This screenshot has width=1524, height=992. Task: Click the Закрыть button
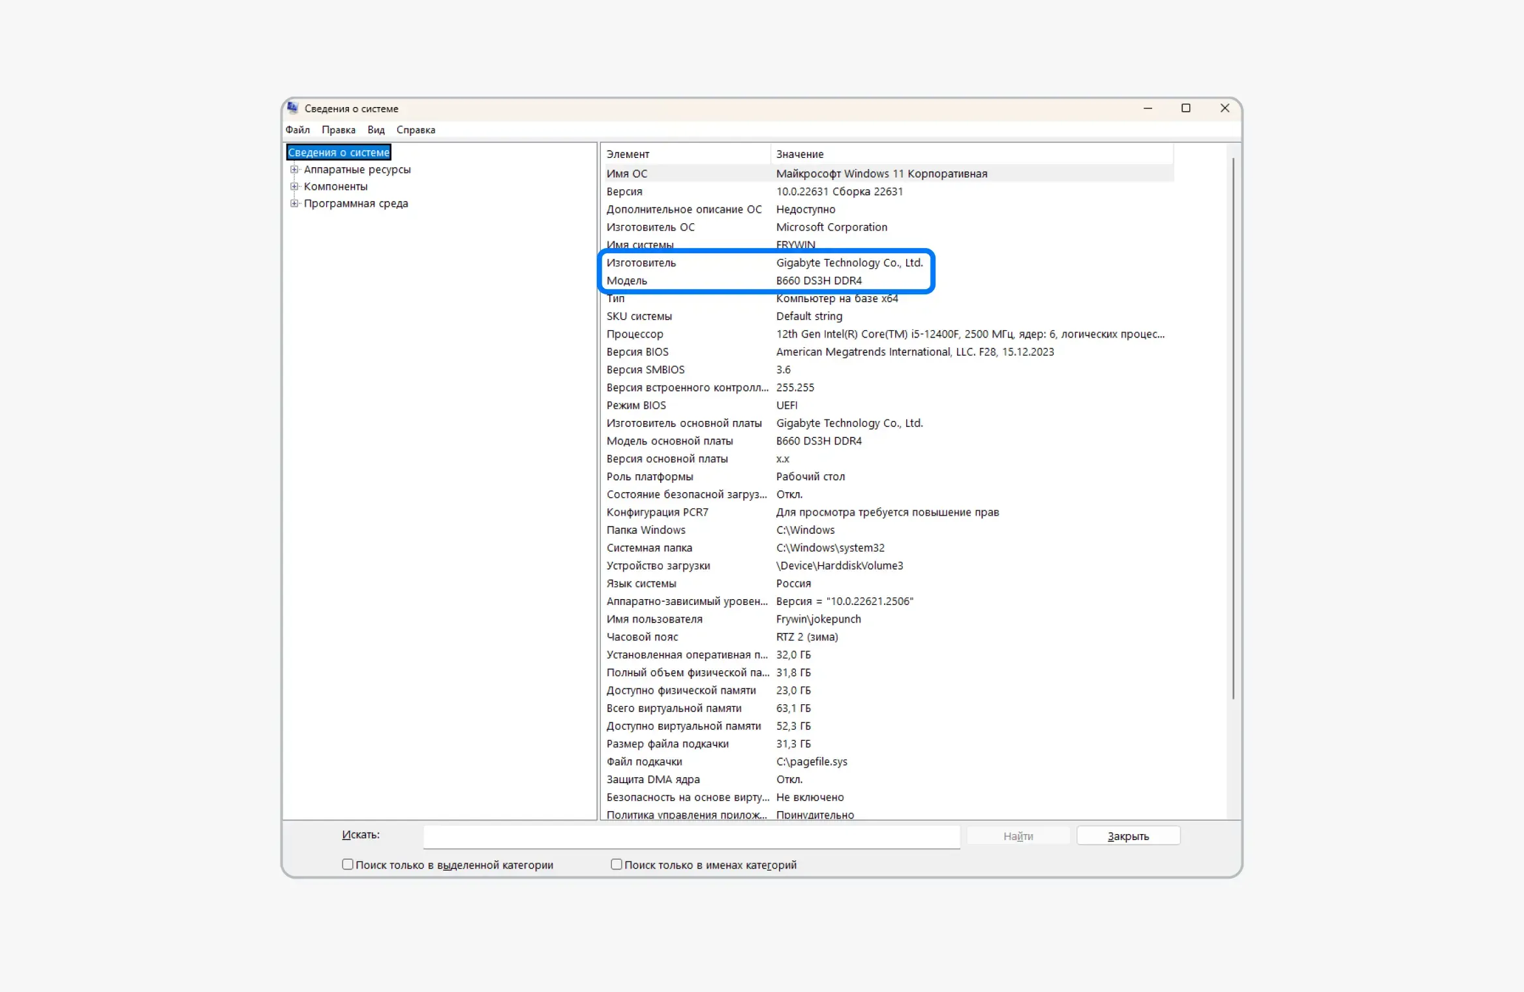point(1127,835)
